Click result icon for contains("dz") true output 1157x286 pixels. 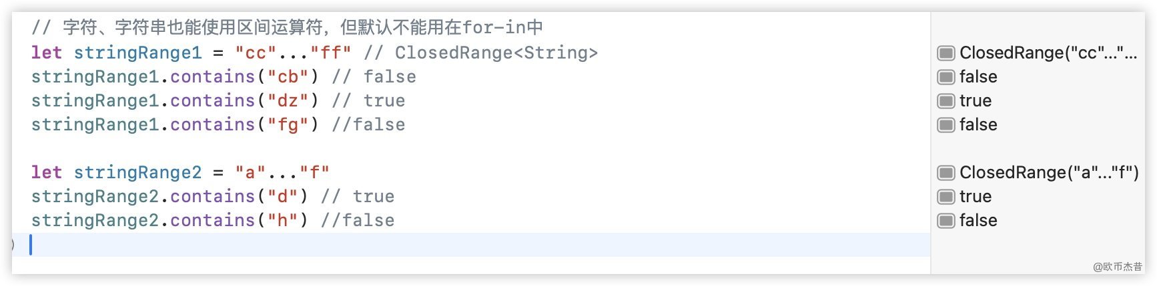click(x=945, y=101)
